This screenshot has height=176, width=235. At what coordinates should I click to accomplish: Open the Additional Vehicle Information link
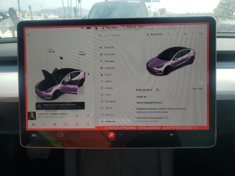(152, 112)
